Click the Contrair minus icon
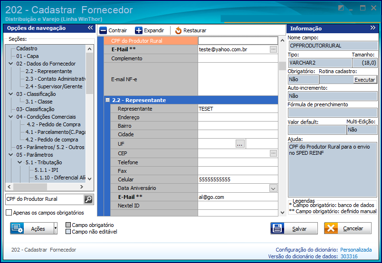This screenshot has width=382, height=263. (x=103, y=30)
